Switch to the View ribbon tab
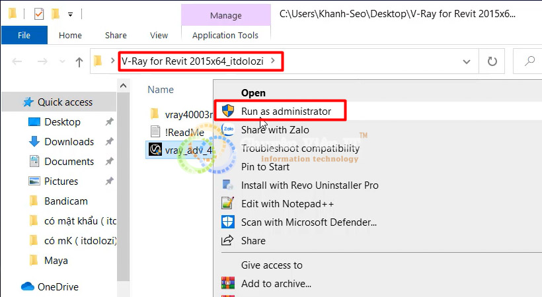This screenshot has height=297, width=542. (x=159, y=35)
